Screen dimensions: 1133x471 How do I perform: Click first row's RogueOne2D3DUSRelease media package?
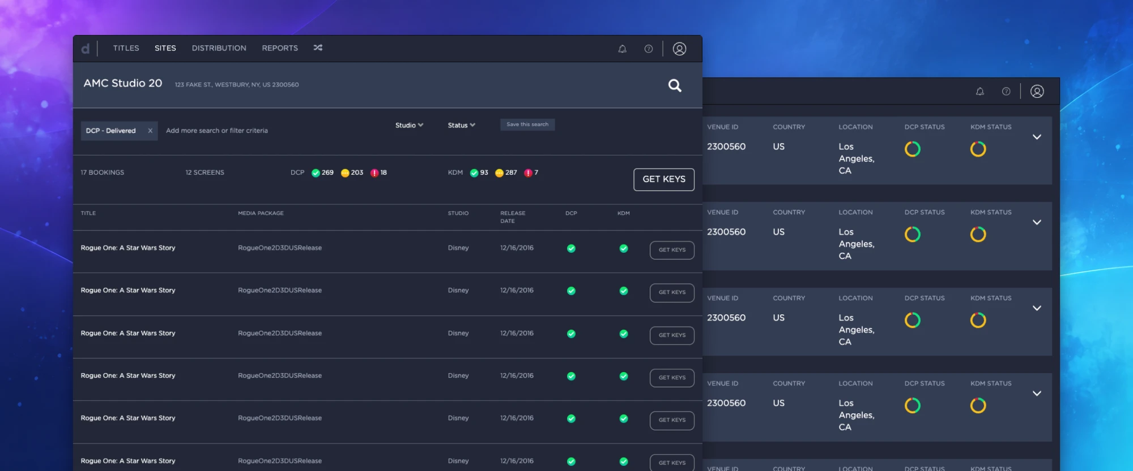click(x=280, y=248)
